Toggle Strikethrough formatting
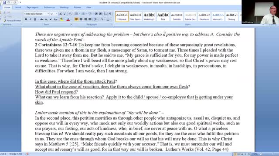 coord(42,19)
